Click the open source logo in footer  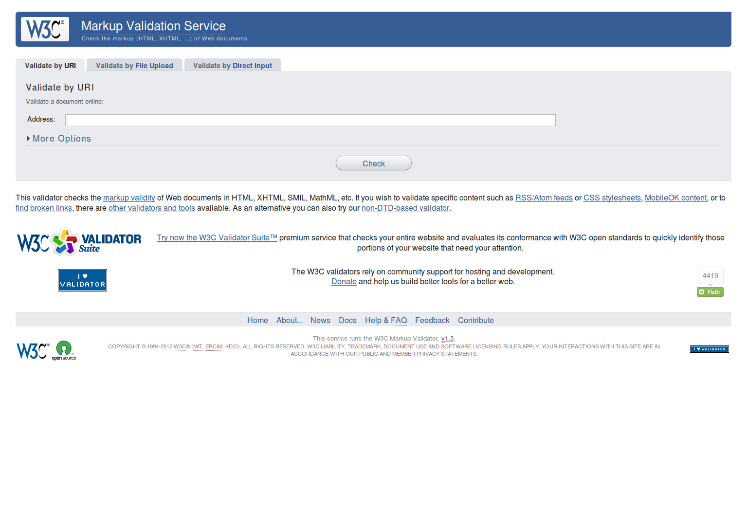64,350
